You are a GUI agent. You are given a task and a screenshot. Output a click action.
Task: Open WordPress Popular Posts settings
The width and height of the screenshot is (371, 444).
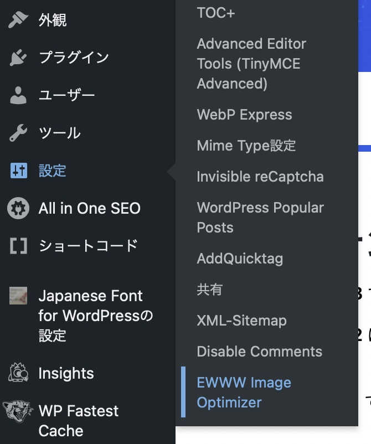click(260, 218)
